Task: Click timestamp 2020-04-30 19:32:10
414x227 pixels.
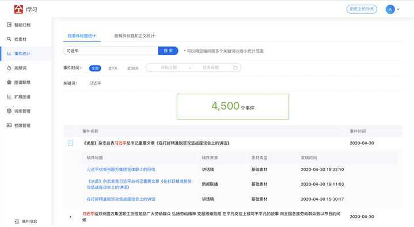Action: point(322,170)
